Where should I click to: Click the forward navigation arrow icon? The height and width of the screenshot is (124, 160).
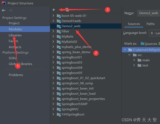[x=10, y=10]
